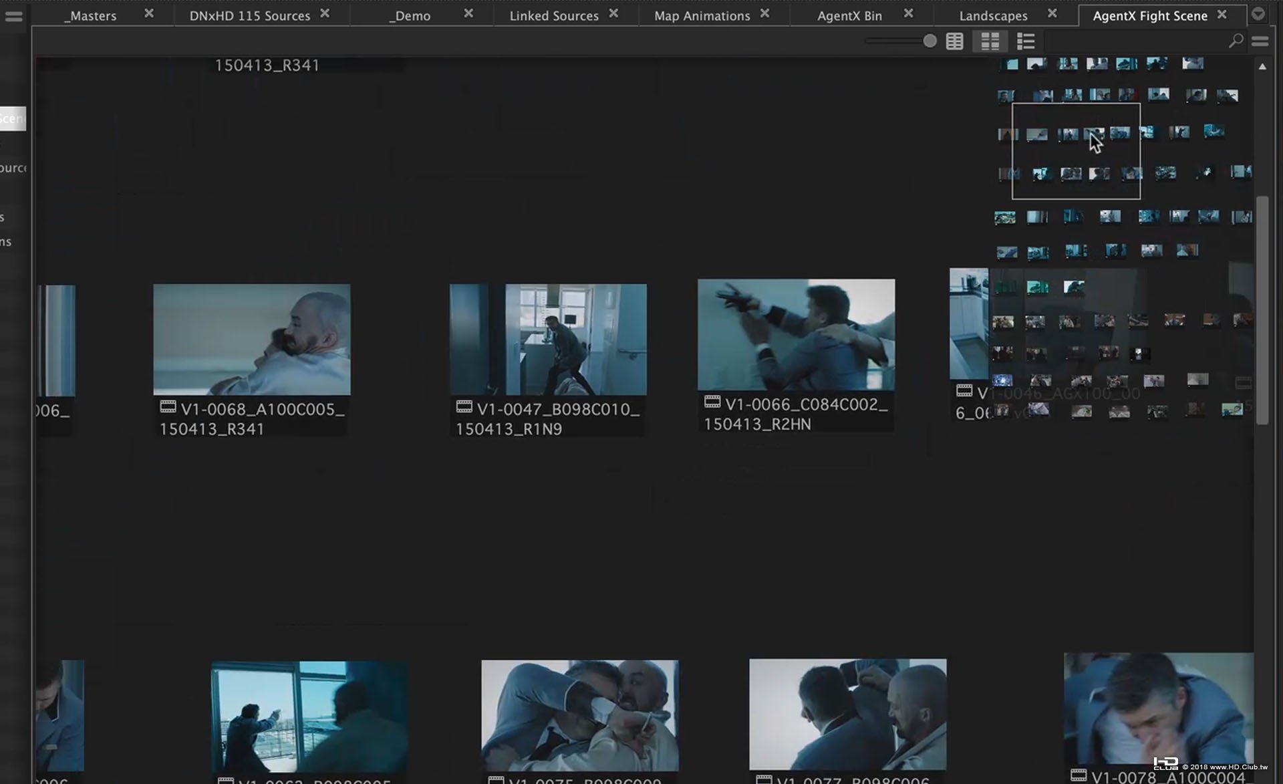The image size is (1283, 784).
Task: Switch bin to script view
Action: [x=1026, y=41]
